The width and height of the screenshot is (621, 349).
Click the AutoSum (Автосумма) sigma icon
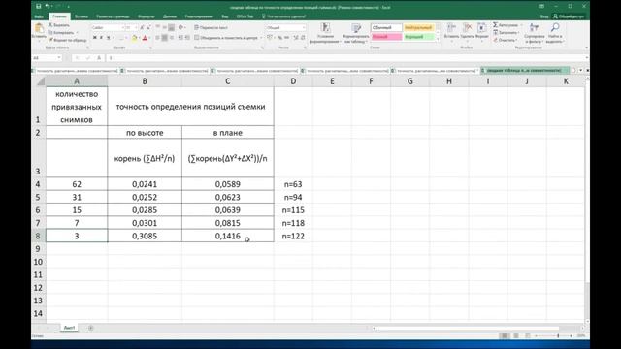pos(496,25)
